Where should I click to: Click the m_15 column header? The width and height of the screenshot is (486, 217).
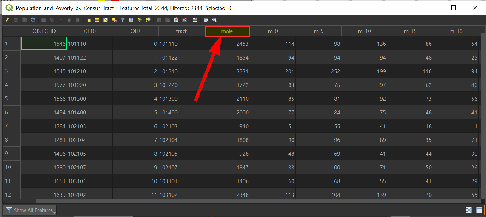(410, 31)
